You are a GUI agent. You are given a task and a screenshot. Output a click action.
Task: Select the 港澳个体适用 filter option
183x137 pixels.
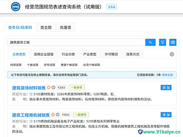[69, 65]
